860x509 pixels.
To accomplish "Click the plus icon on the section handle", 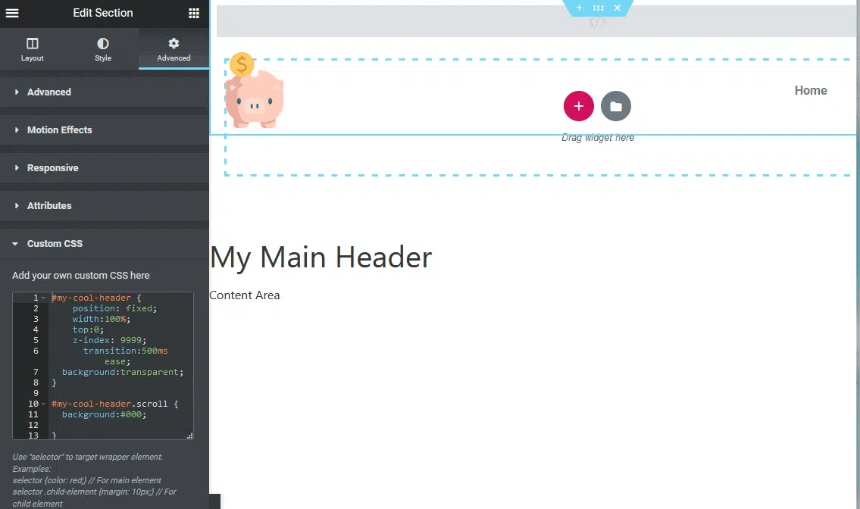I will 579,8.
